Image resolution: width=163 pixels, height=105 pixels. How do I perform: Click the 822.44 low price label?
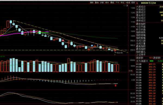point(120,53)
